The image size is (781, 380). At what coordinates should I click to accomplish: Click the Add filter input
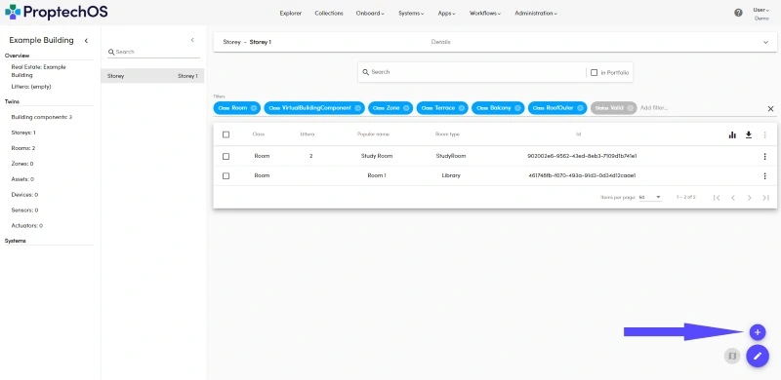[653, 108]
